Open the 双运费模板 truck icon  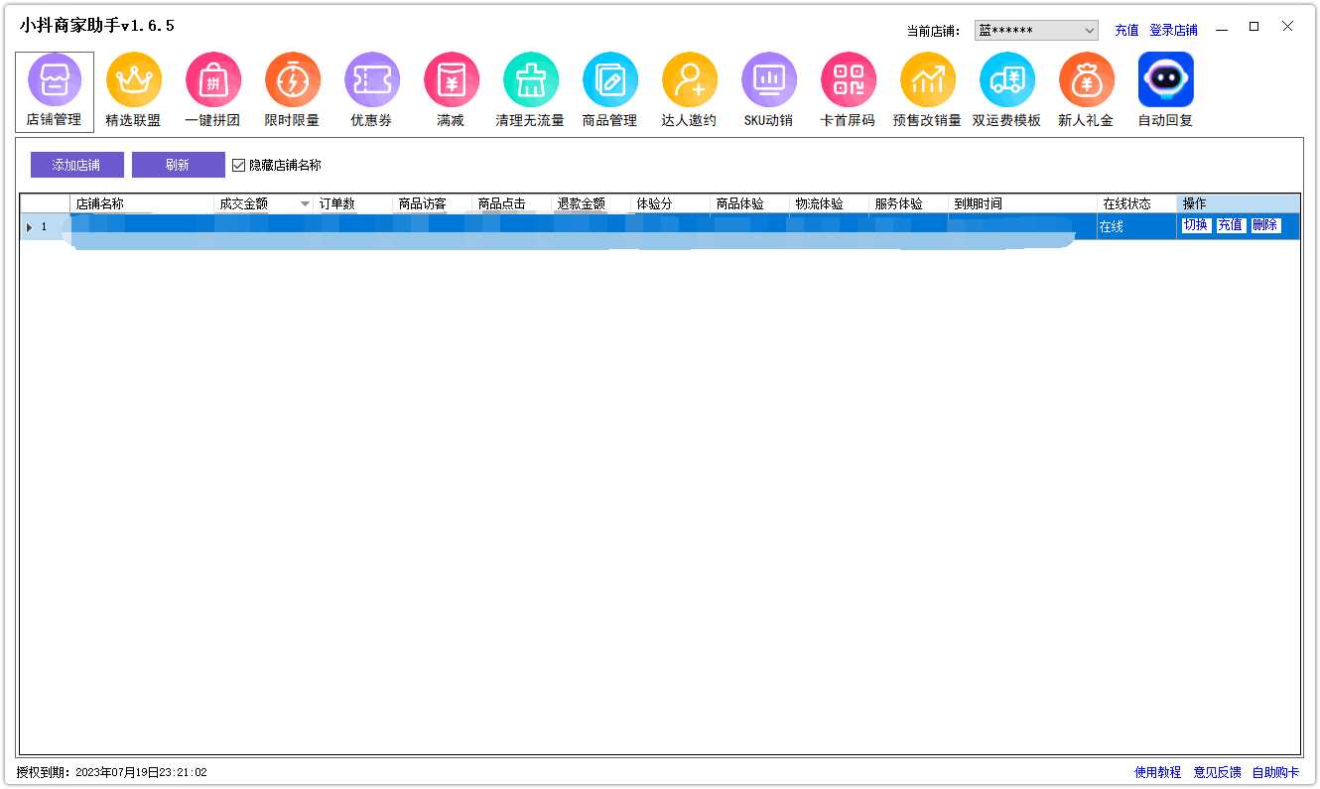click(1007, 80)
